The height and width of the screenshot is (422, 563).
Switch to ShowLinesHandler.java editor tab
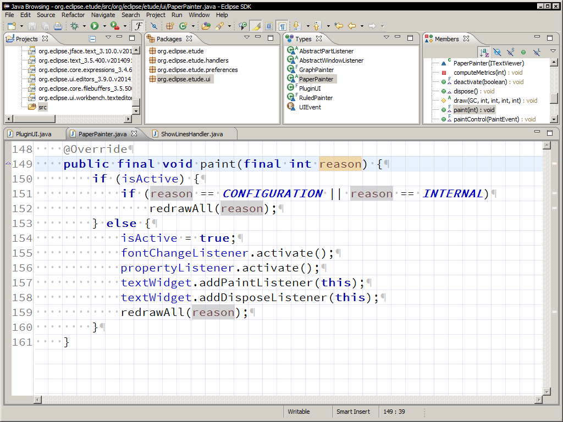click(x=192, y=134)
